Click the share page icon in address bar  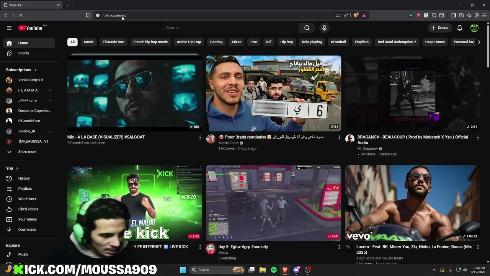click(x=346, y=15)
